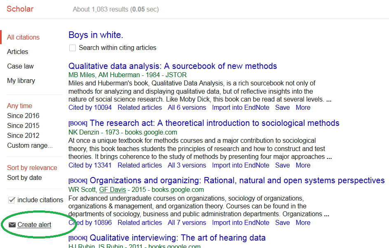389x248 pixels.
Task: Open Custom range date filter
Action: pyautogui.click(x=30, y=145)
